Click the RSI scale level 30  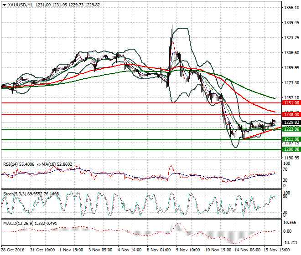pos(285,180)
